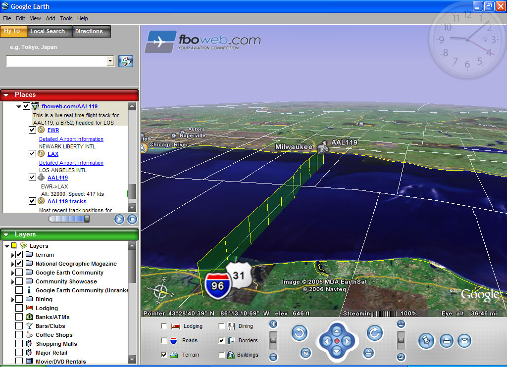
Task: Click the fboweb.com logo overlay
Action: [x=203, y=42]
